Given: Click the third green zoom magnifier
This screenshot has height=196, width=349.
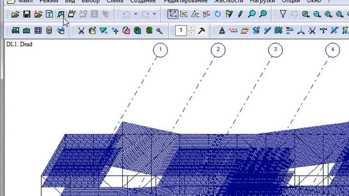Looking at the screenshot, I should (328, 14).
